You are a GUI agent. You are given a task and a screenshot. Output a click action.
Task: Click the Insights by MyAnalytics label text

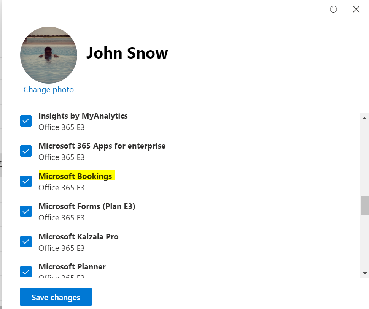click(x=83, y=116)
